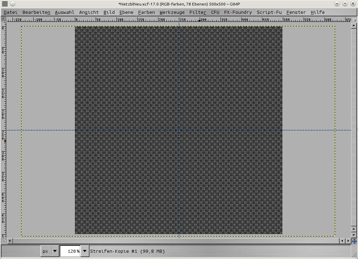Viewport: 358px width, 259px height.
Task: Open the Farben menu
Action: pyautogui.click(x=146, y=12)
